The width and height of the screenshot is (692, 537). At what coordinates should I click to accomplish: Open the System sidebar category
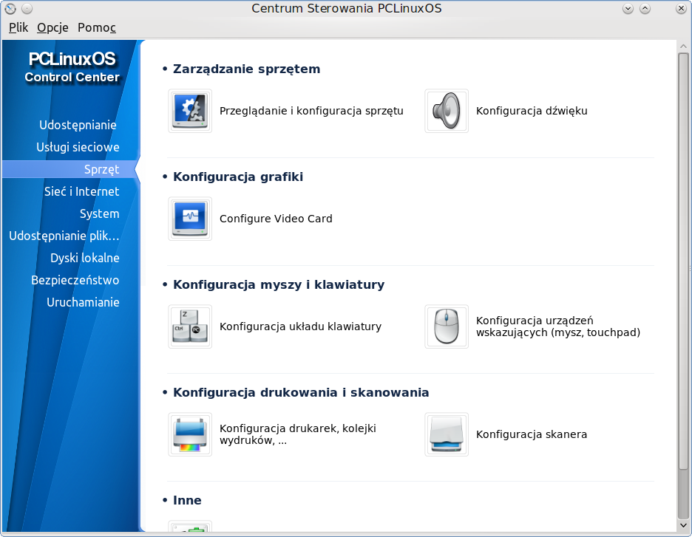[x=99, y=213]
